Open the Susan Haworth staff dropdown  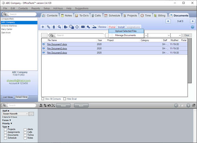[x=15, y=114]
